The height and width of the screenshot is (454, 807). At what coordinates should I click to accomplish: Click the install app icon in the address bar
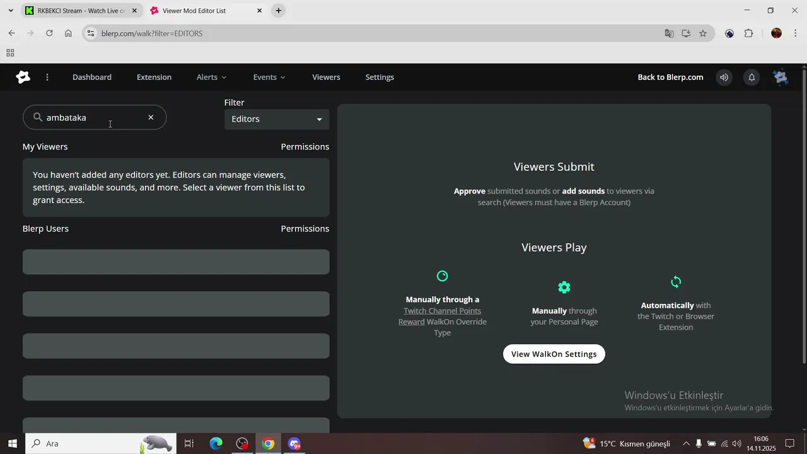click(686, 33)
